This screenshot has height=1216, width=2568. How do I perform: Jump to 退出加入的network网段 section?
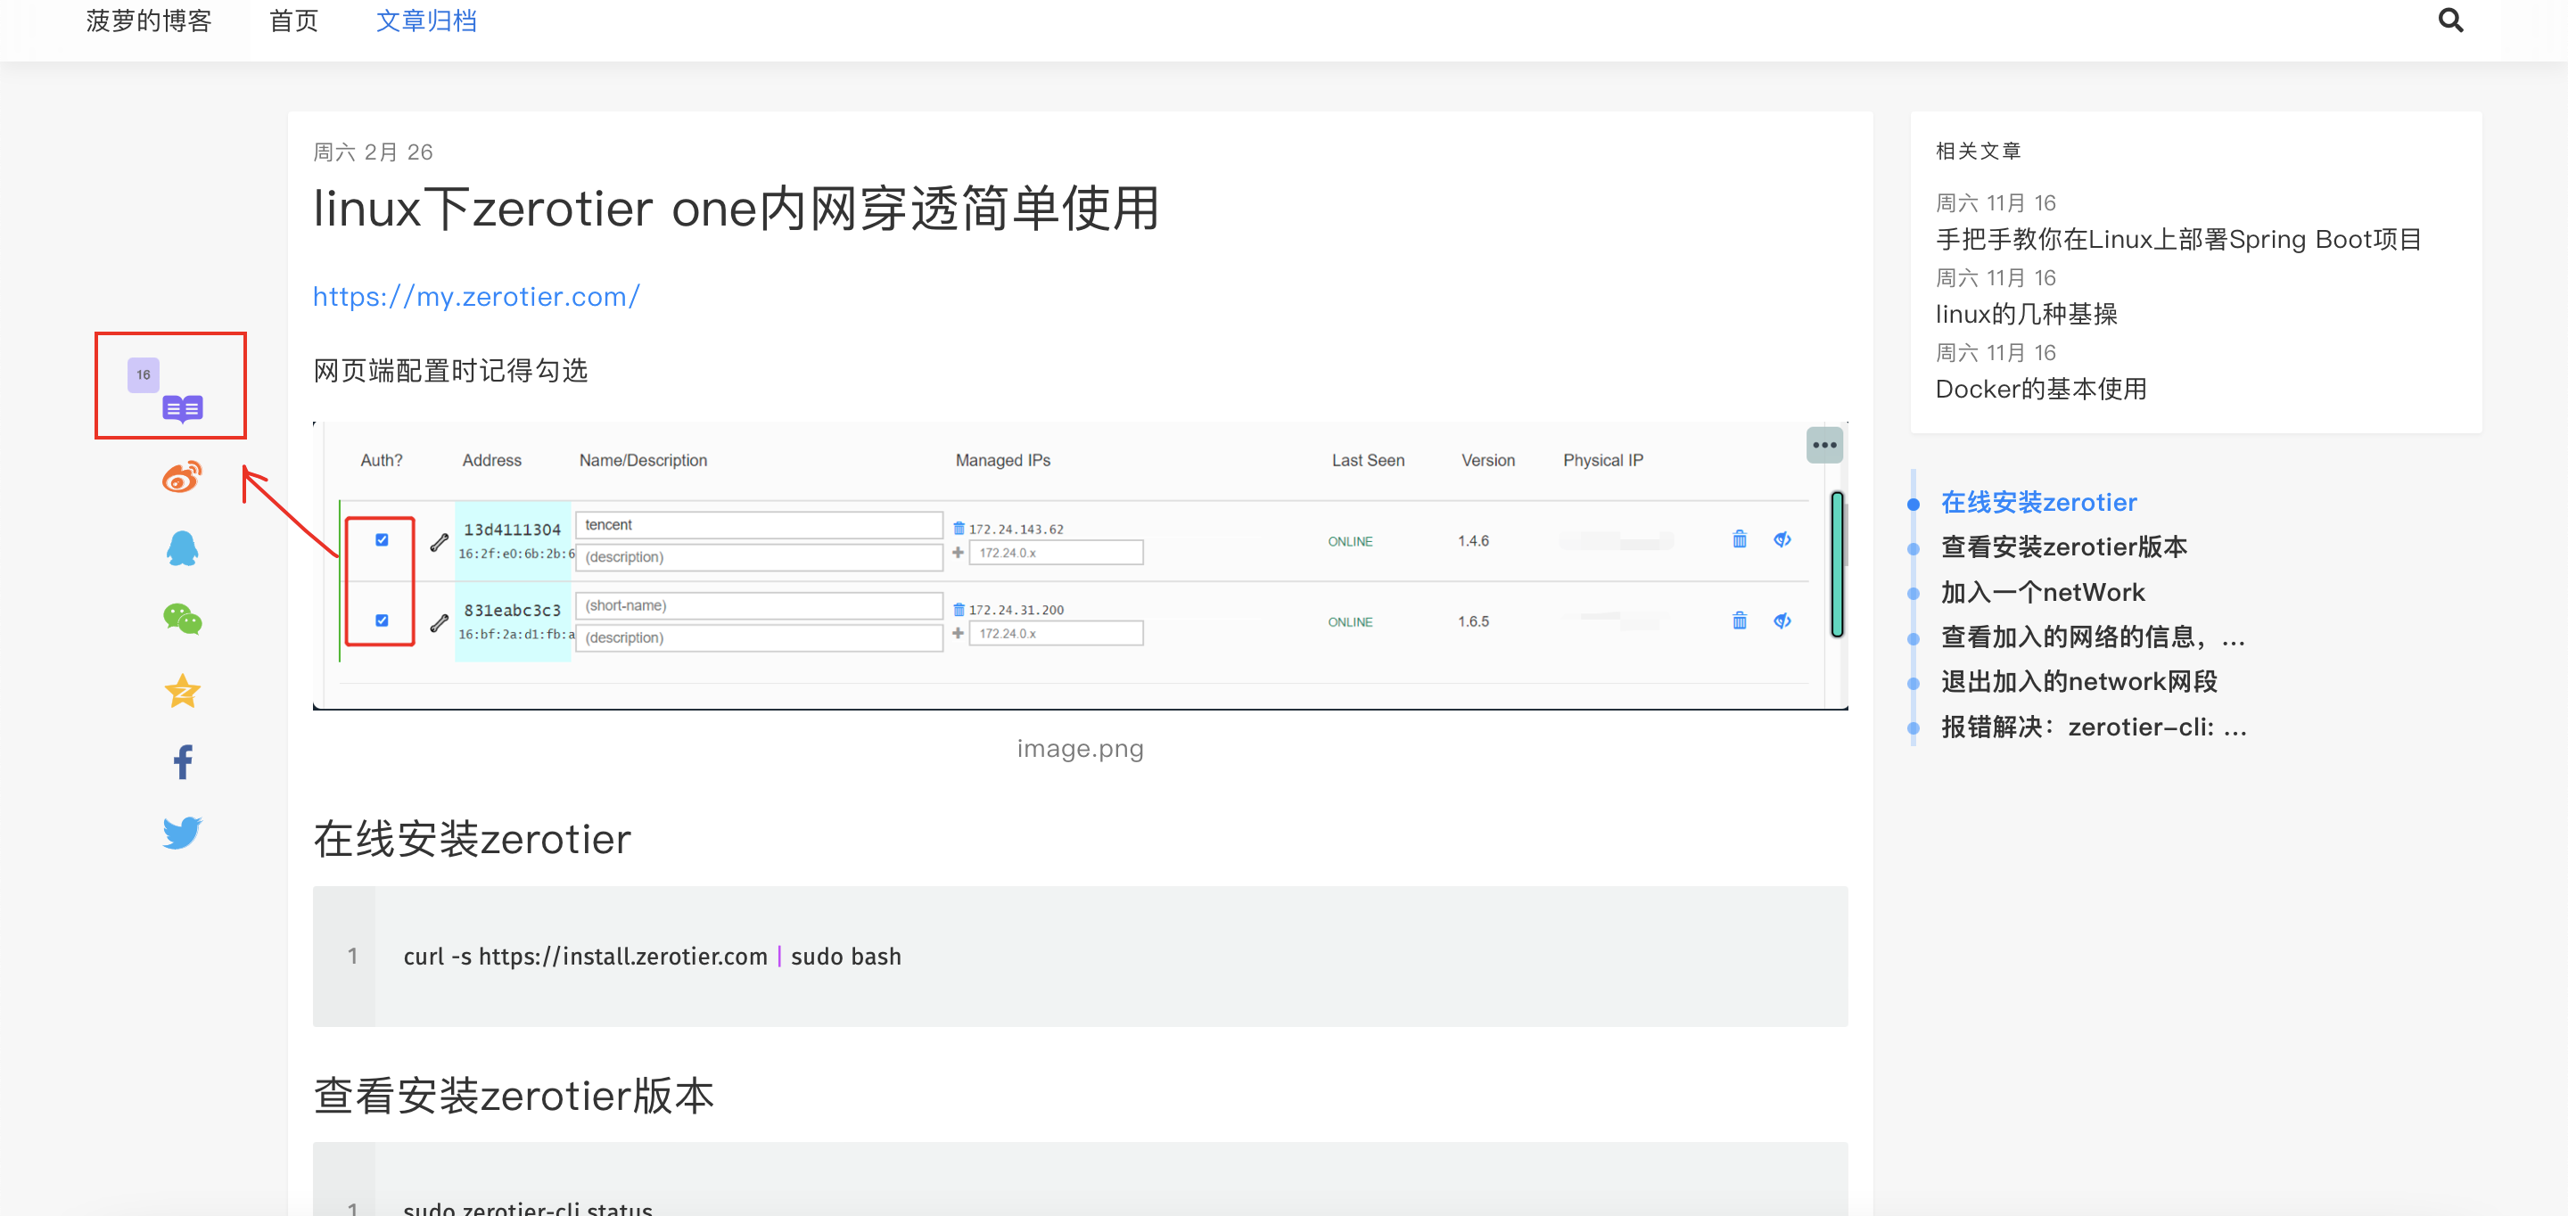click(x=2078, y=682)
